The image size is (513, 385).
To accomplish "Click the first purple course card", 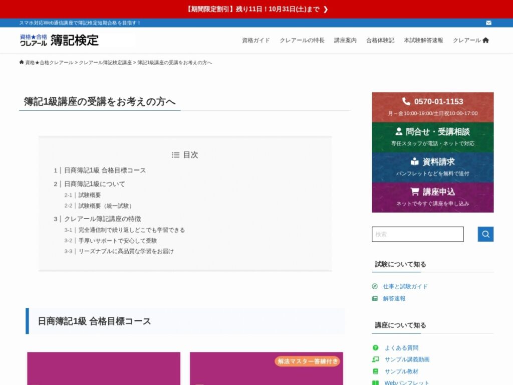I will tap(104, 368).
